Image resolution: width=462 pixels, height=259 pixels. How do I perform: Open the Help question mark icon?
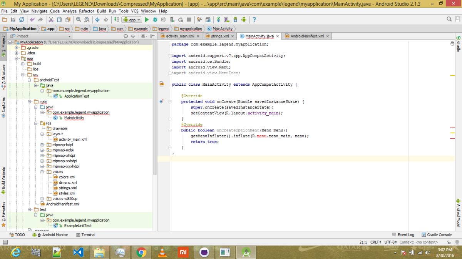254,20
